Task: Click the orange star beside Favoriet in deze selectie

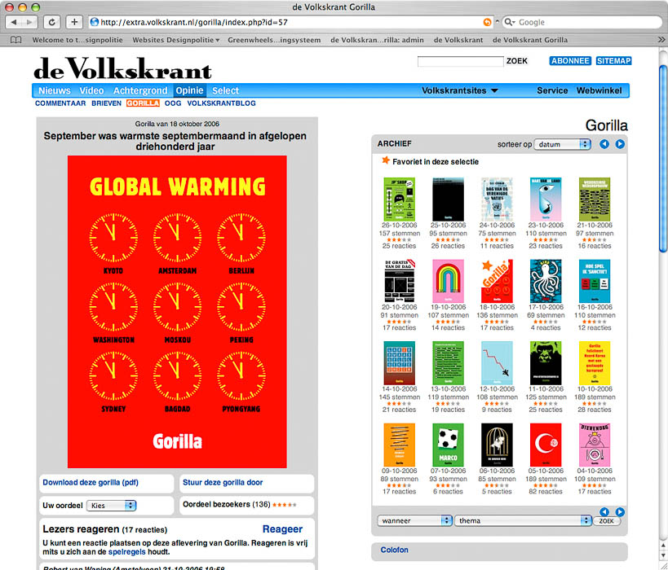Action: tap(386, 160)
